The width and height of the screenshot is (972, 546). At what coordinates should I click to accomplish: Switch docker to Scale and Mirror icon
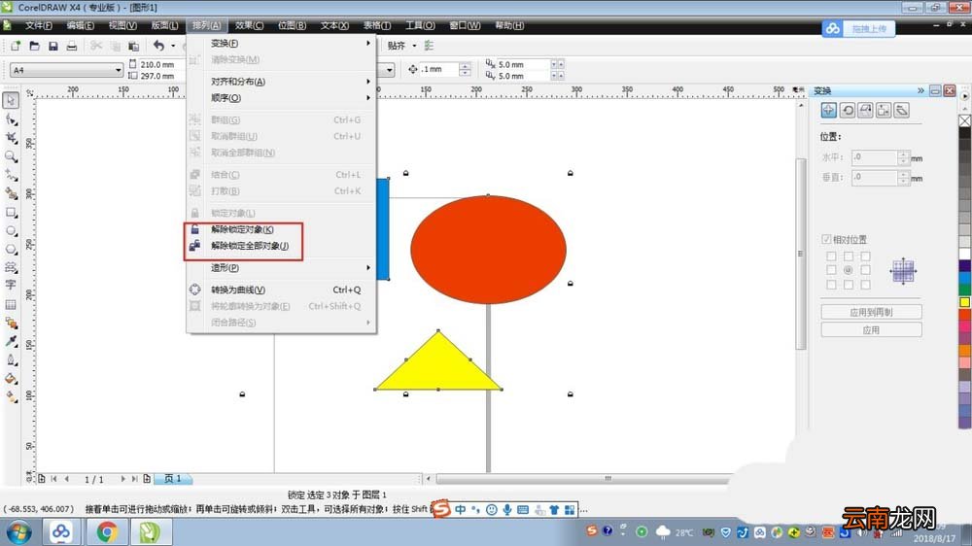865,111
